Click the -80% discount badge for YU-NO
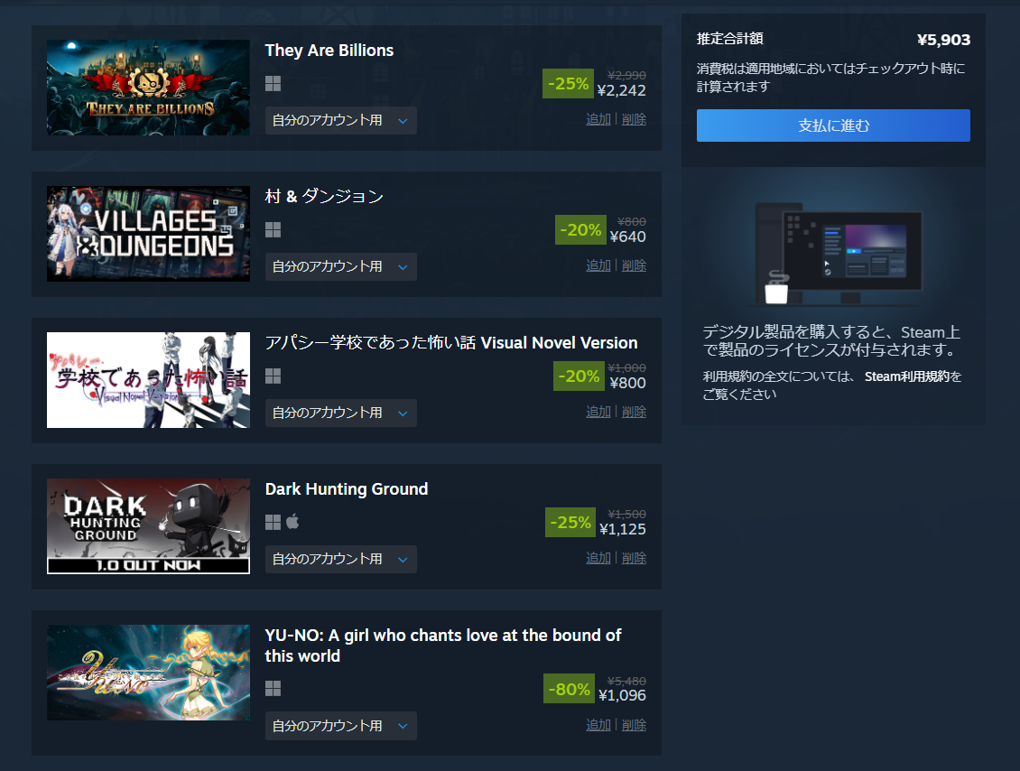The width and height of the screenshot is (1020, 771). (x=570, y=688)
